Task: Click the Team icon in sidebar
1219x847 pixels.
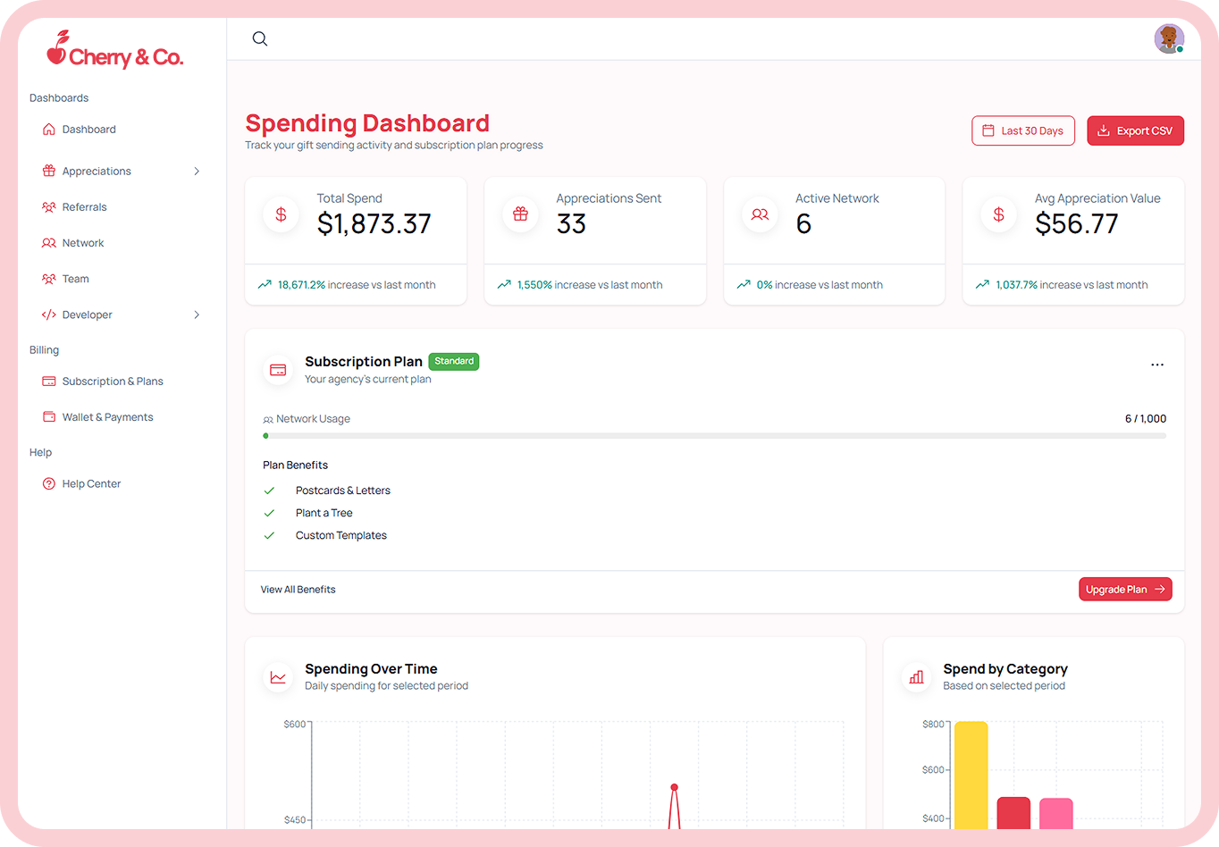Action: click(49, 279)
